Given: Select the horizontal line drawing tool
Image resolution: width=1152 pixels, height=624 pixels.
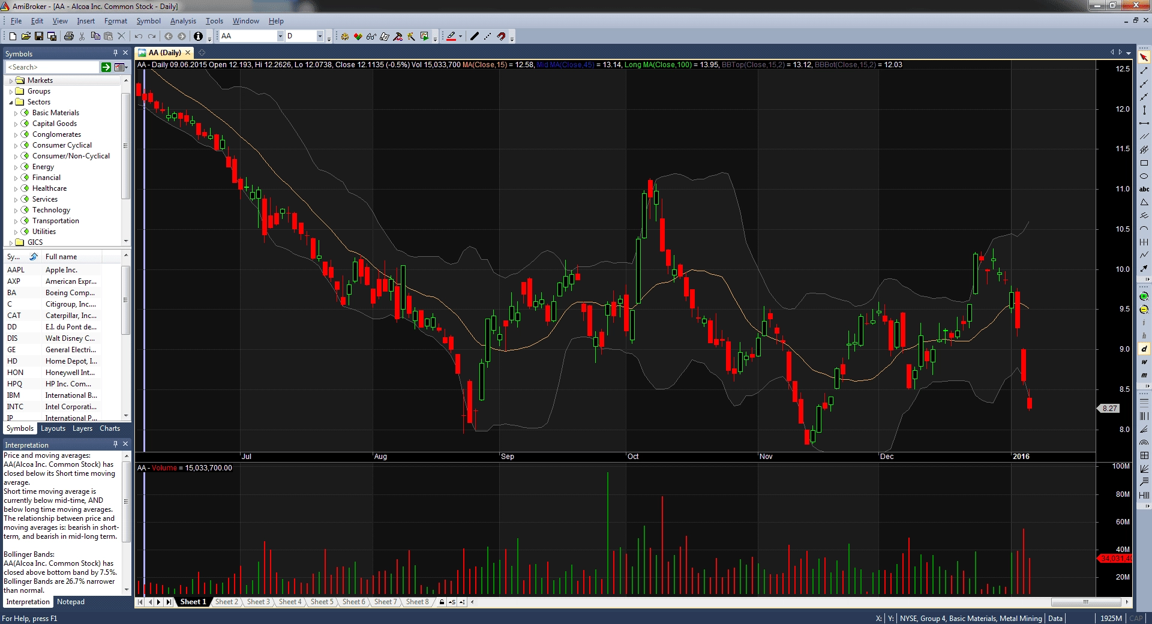Looking at the screenshot, I should (1144, 124).
